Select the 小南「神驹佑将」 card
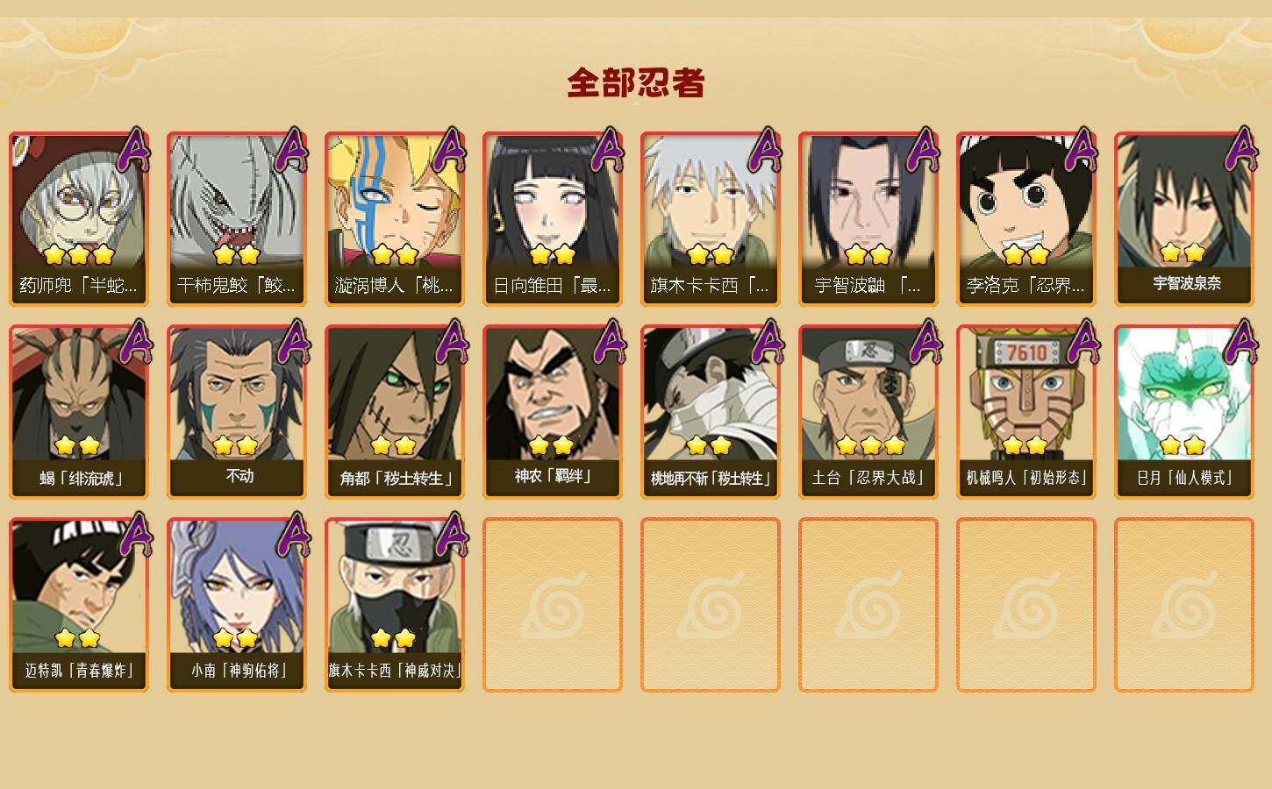Screen dimensions: 1272x789 tap(237, 605)
